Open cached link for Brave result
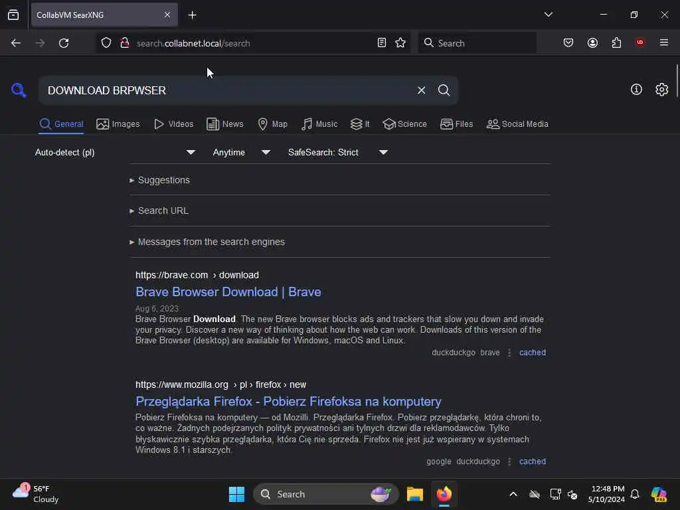680x510 pixels. point(533,353)
